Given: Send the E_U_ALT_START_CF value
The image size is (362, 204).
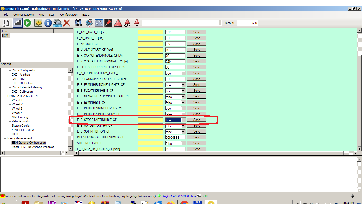Looking at the screenshot, I should coord(197,50).
